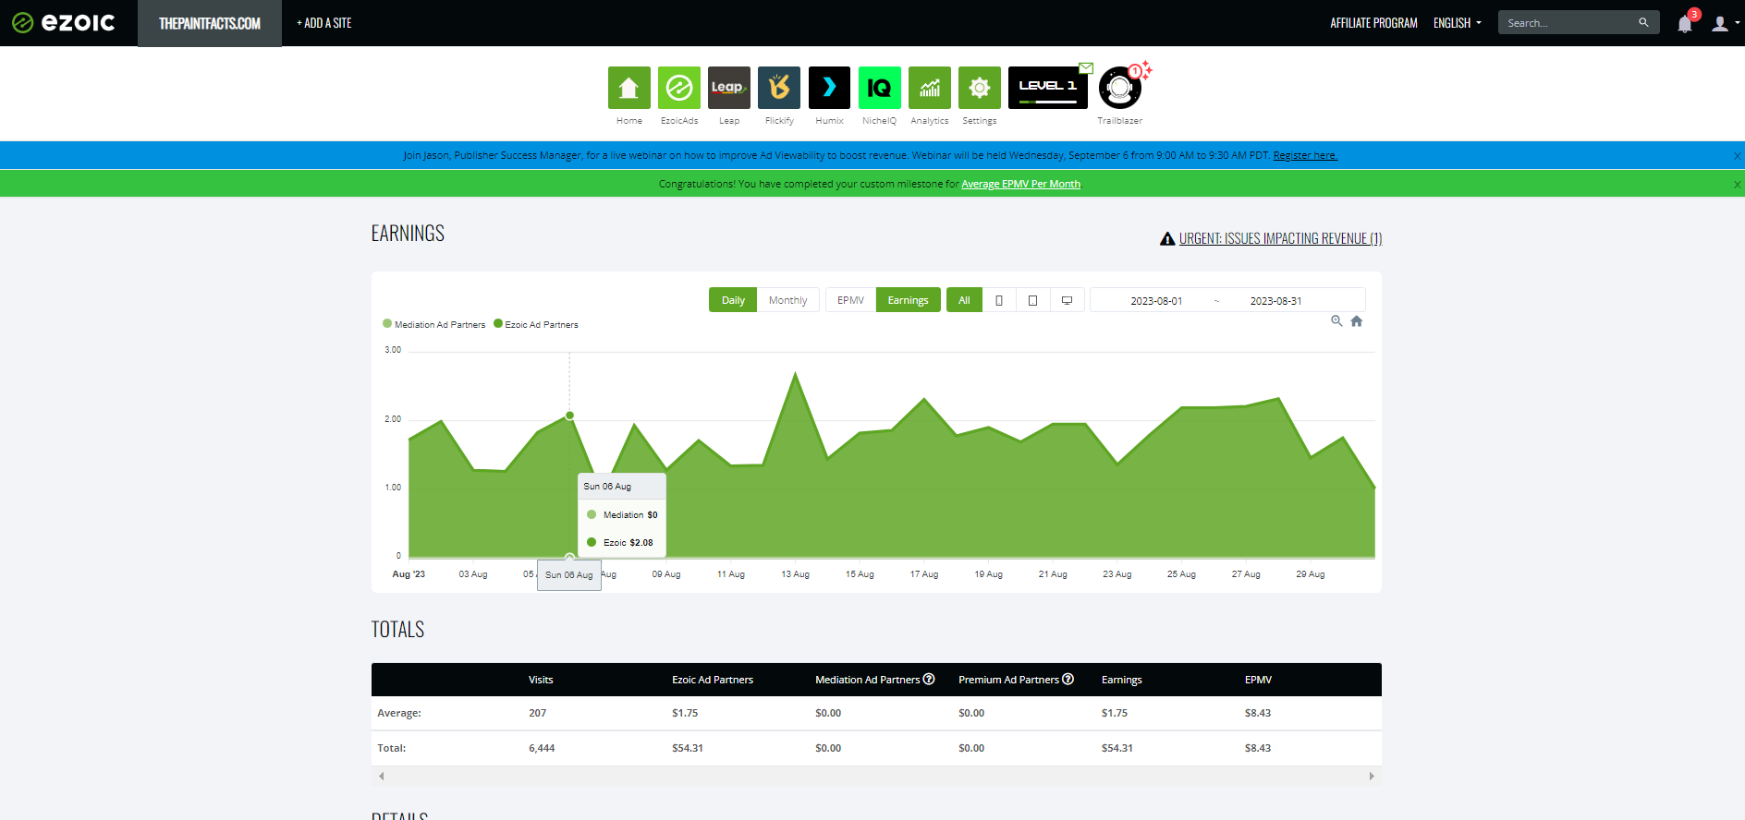
Task: Open the NicheIQ icon
Action: (x=879, y=88)
